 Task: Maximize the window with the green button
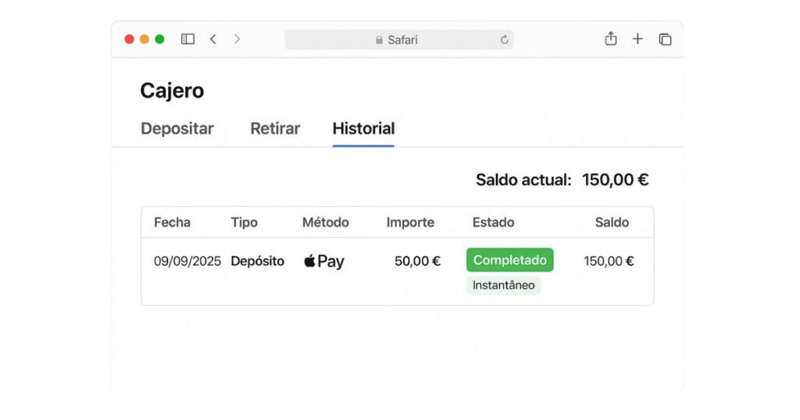159,39
